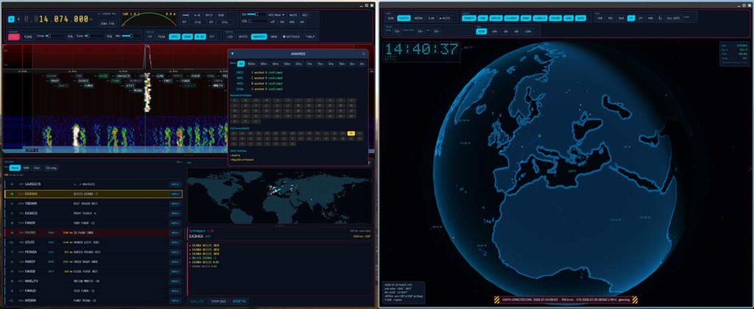Click the refresh icon next to MIX
The width and height of the screenshot is (754, 309).
pyautogui.click(x=660, y=18)
